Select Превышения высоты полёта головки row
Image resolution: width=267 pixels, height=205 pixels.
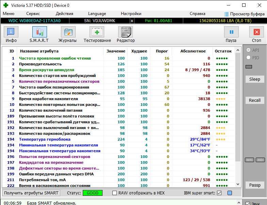click(x=119, y=116)
